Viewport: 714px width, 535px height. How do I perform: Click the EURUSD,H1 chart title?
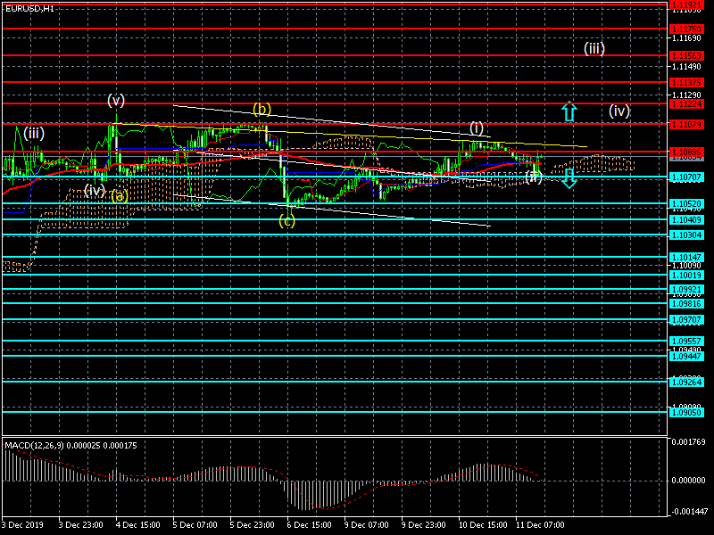pyautogui.click(x=29, y=8)
